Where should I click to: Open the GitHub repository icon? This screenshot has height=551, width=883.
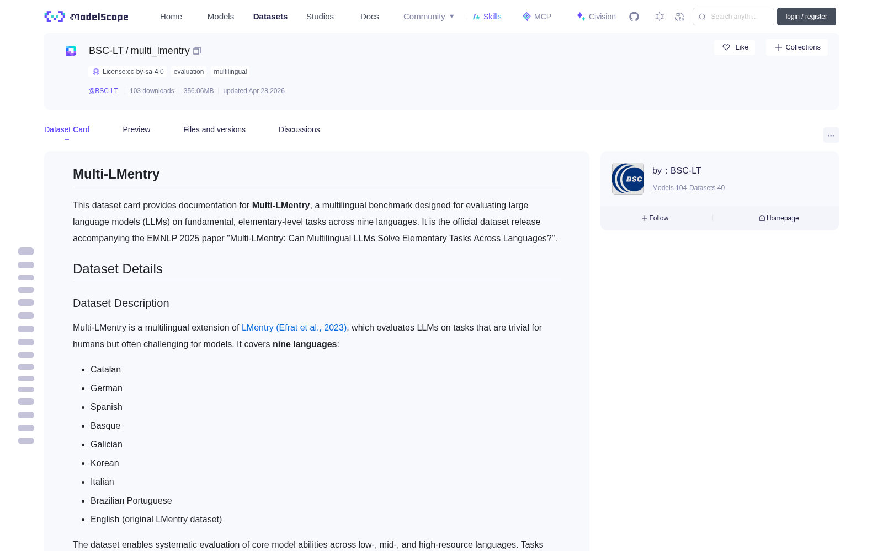(634, 17)
